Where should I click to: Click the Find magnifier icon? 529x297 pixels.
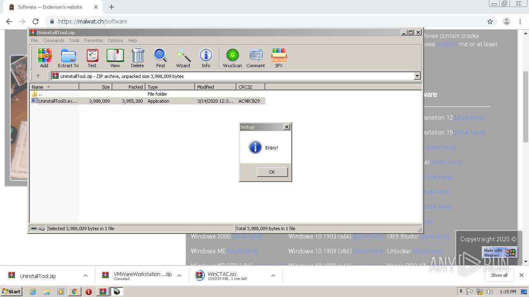tap(160, 58)
